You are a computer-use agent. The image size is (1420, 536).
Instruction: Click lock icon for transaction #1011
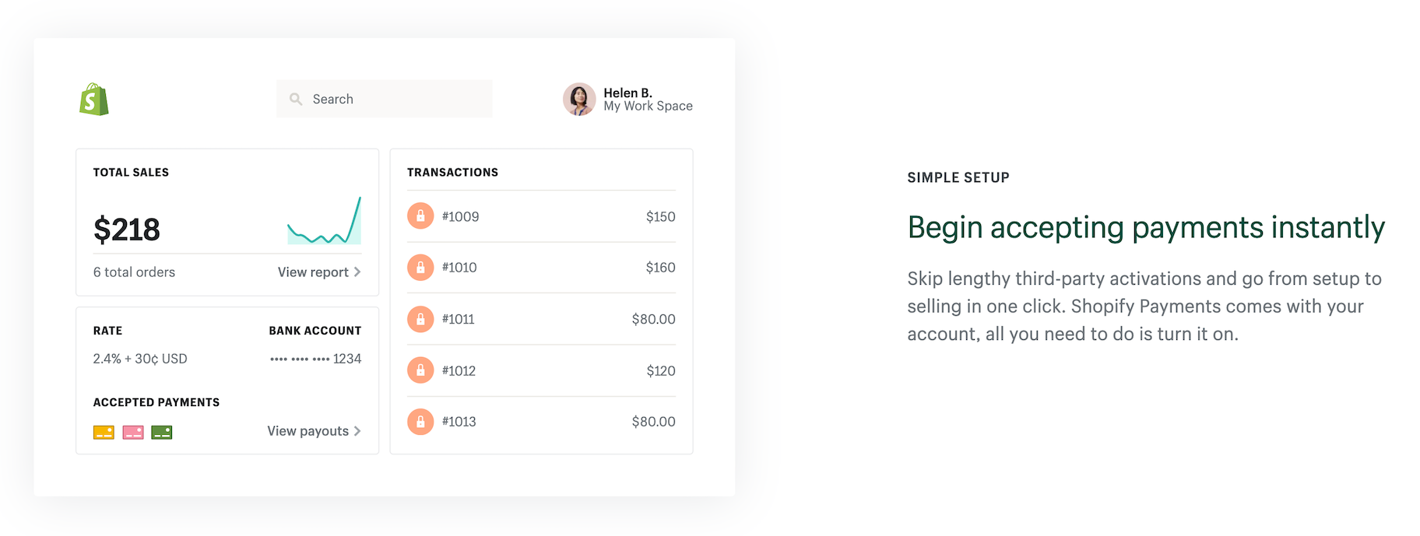[x=420, y=319]
